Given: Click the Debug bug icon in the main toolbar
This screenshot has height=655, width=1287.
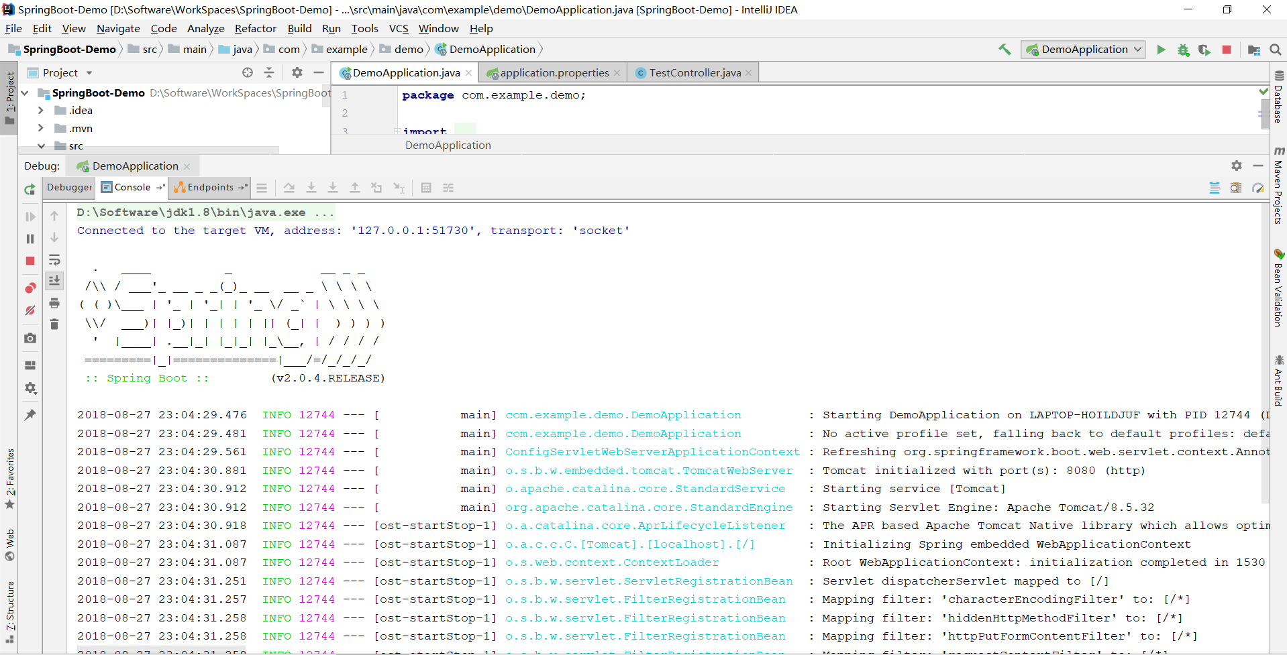Looking at the screenshot, I should pyautogui.click(x=1183, y=50).
